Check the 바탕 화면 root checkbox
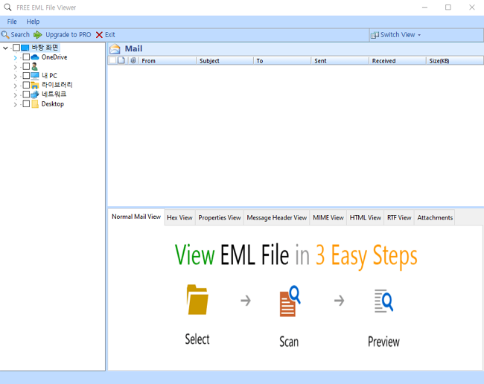Screen dimensions: 484x384 tap(16, 48)
